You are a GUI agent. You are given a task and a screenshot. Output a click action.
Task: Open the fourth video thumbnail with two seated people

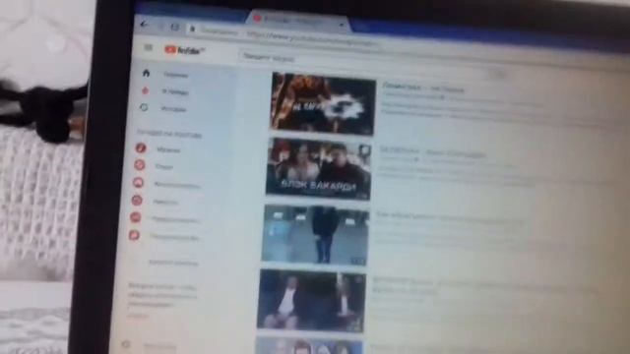[312, 300]
